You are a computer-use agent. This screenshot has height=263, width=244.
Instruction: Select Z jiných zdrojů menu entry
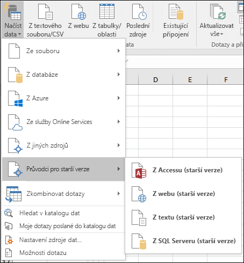pos(63,145)
